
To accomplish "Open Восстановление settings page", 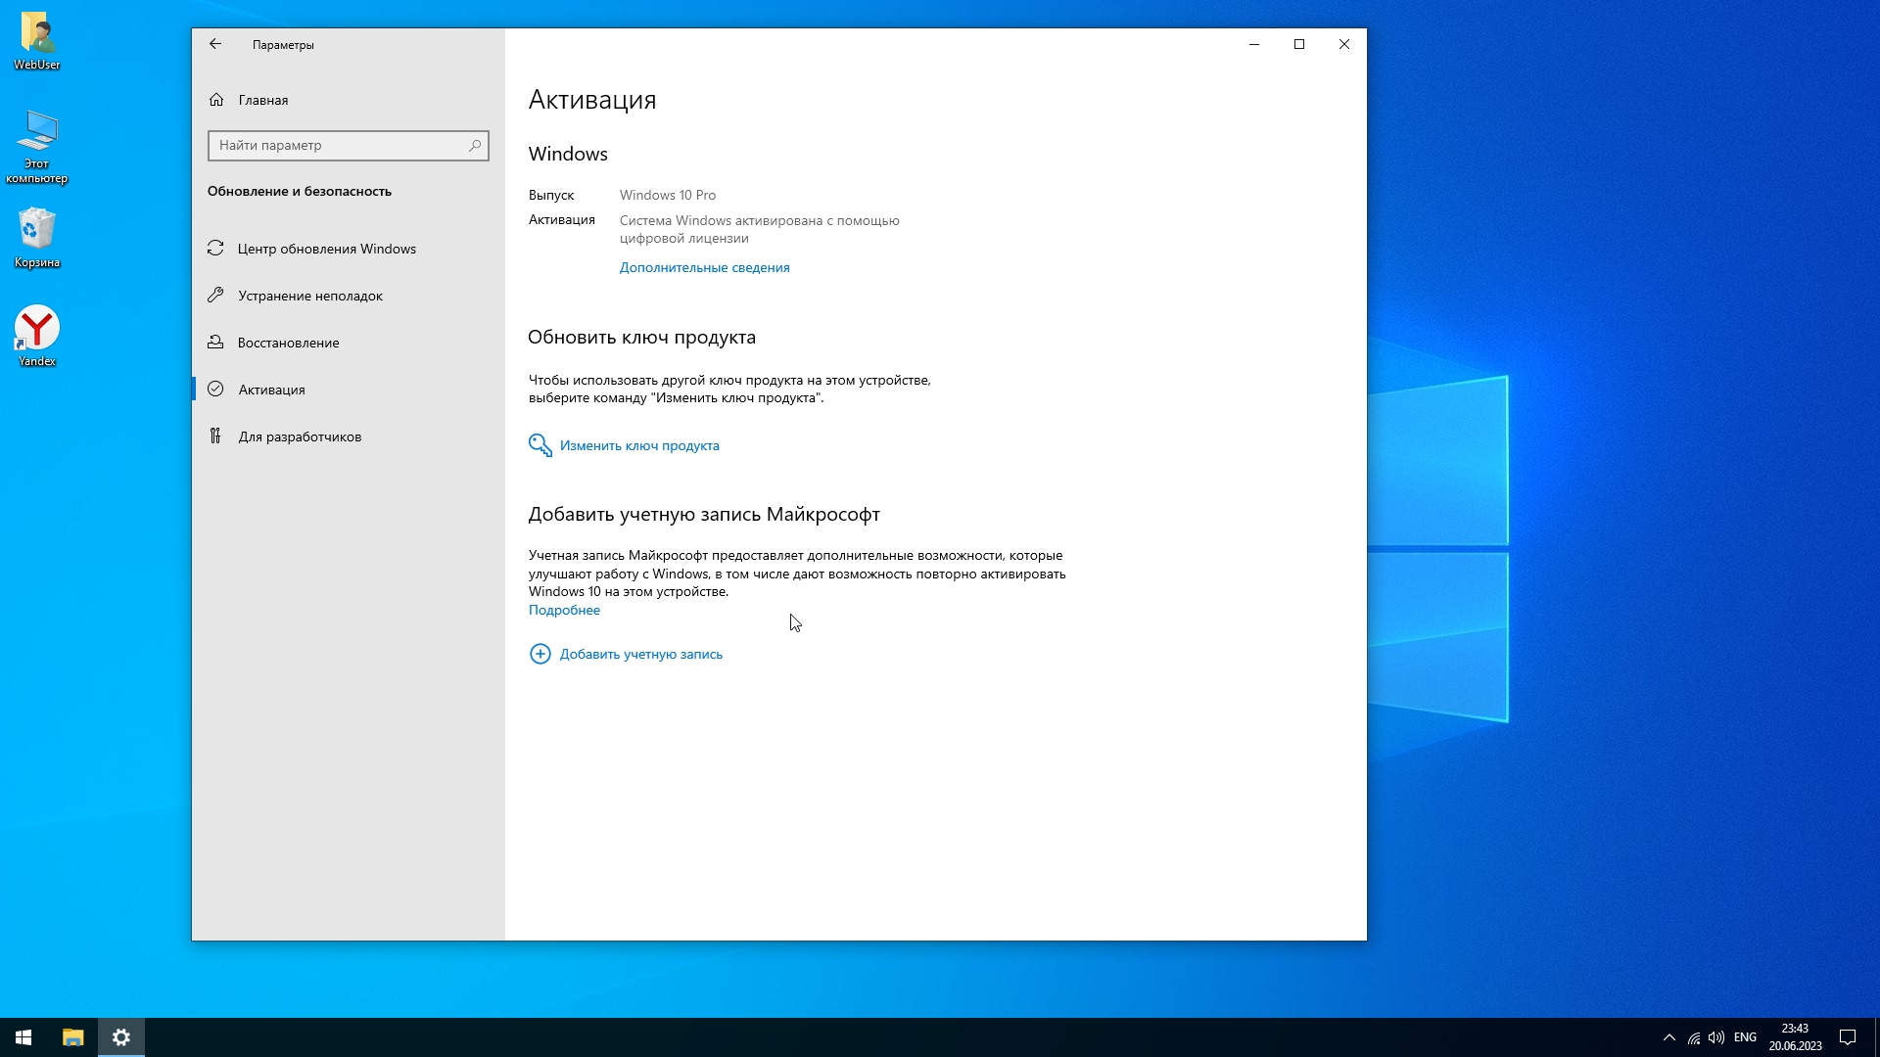I will [288, 343].
